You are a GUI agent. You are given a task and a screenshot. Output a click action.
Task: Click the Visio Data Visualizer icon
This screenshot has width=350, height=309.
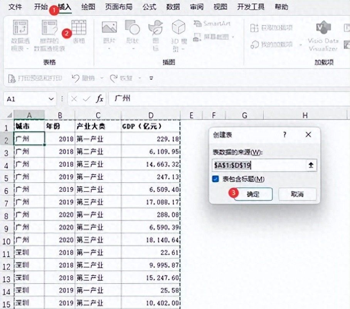click(x=323, y=28)
